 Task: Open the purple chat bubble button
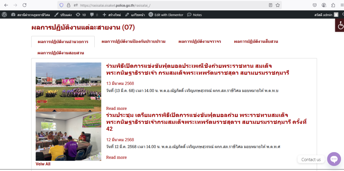pyautogui.click(x=334, y=159)
